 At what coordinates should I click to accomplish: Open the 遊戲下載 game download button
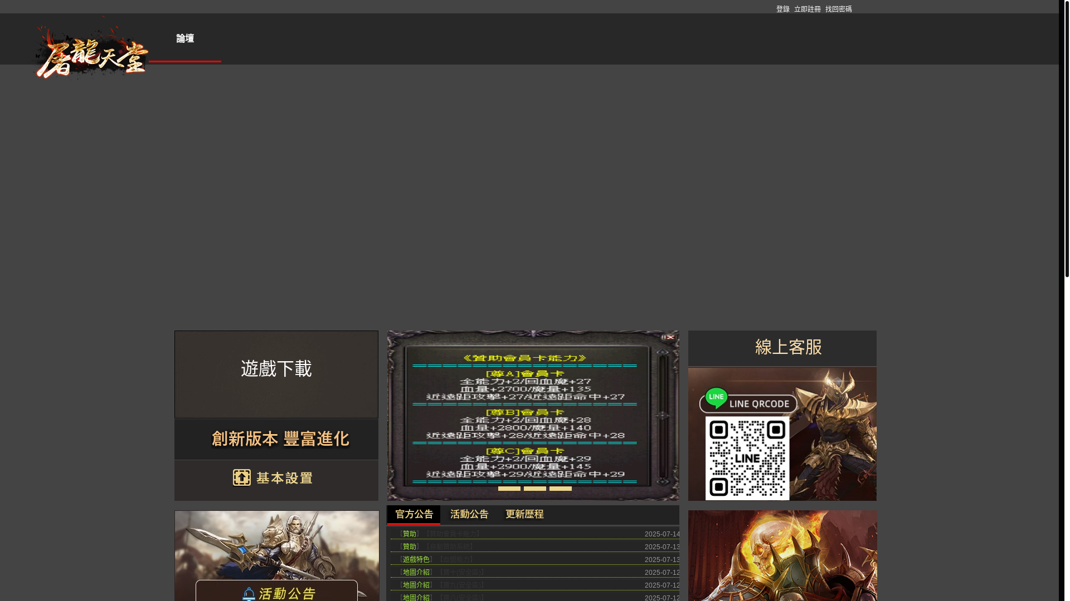click(276, 375)
